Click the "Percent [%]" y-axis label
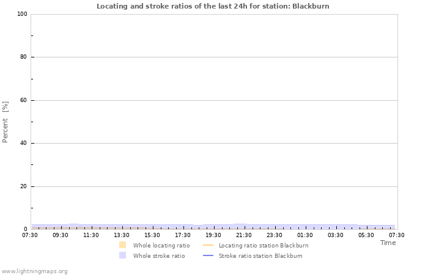 [x=6, y=122]
